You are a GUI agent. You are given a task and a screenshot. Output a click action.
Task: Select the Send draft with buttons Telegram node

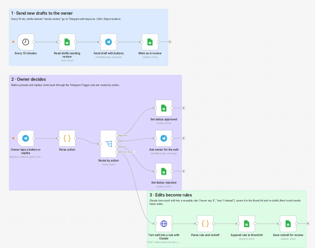[108, 42]
